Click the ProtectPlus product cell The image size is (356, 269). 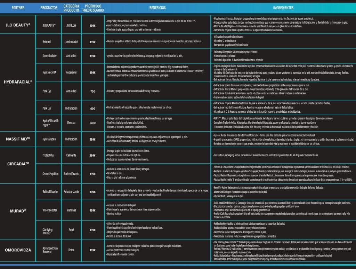click(x=49, y=155)
